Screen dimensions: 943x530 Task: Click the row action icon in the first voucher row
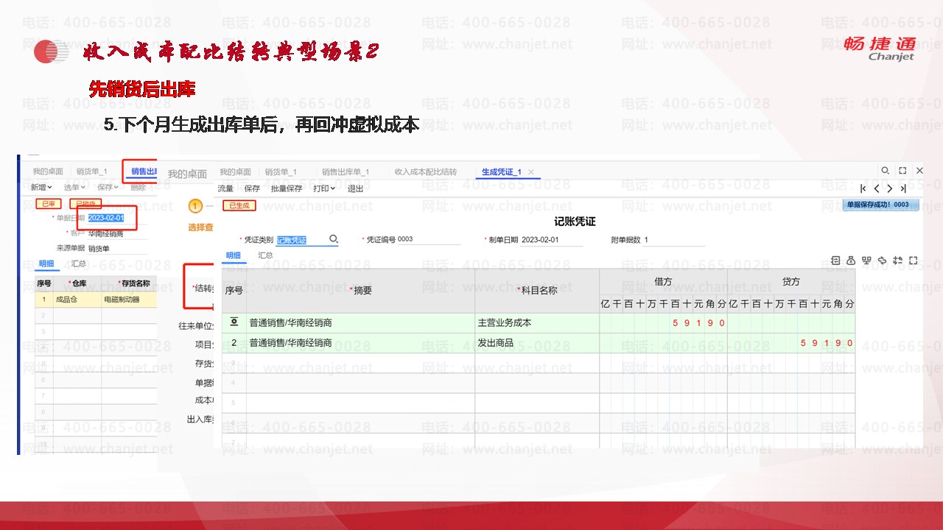point(234,322)
